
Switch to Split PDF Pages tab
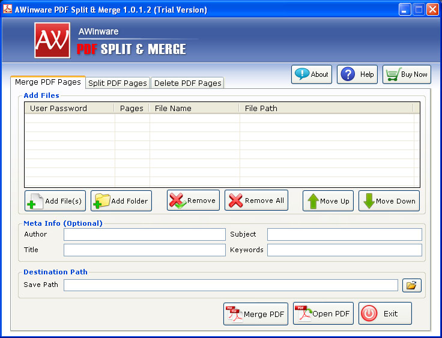tap(118, 83)
